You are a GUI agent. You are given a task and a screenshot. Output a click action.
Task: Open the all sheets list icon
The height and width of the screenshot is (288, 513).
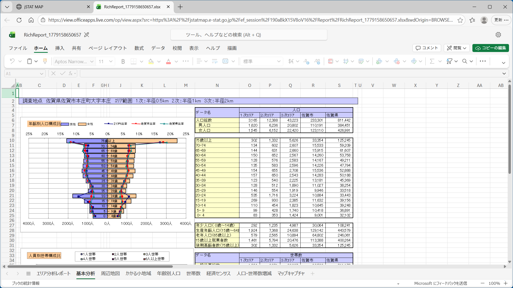[28, 274]
